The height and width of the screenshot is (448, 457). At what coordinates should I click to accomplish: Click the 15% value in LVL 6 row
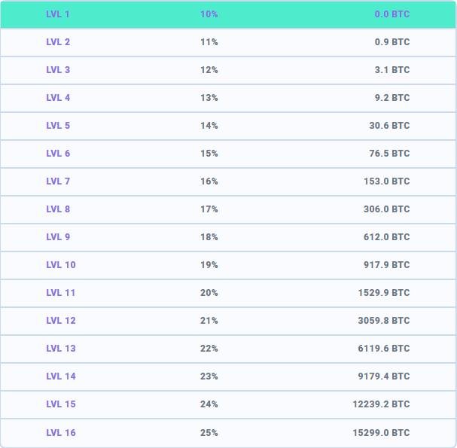[x=209, y=154]
